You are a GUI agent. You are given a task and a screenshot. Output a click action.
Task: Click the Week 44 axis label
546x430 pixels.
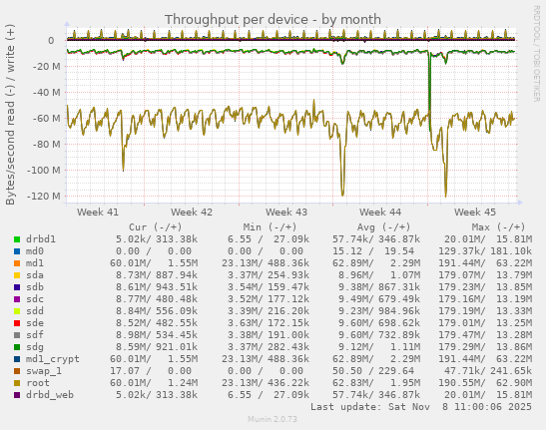click(x=380, y=213)
